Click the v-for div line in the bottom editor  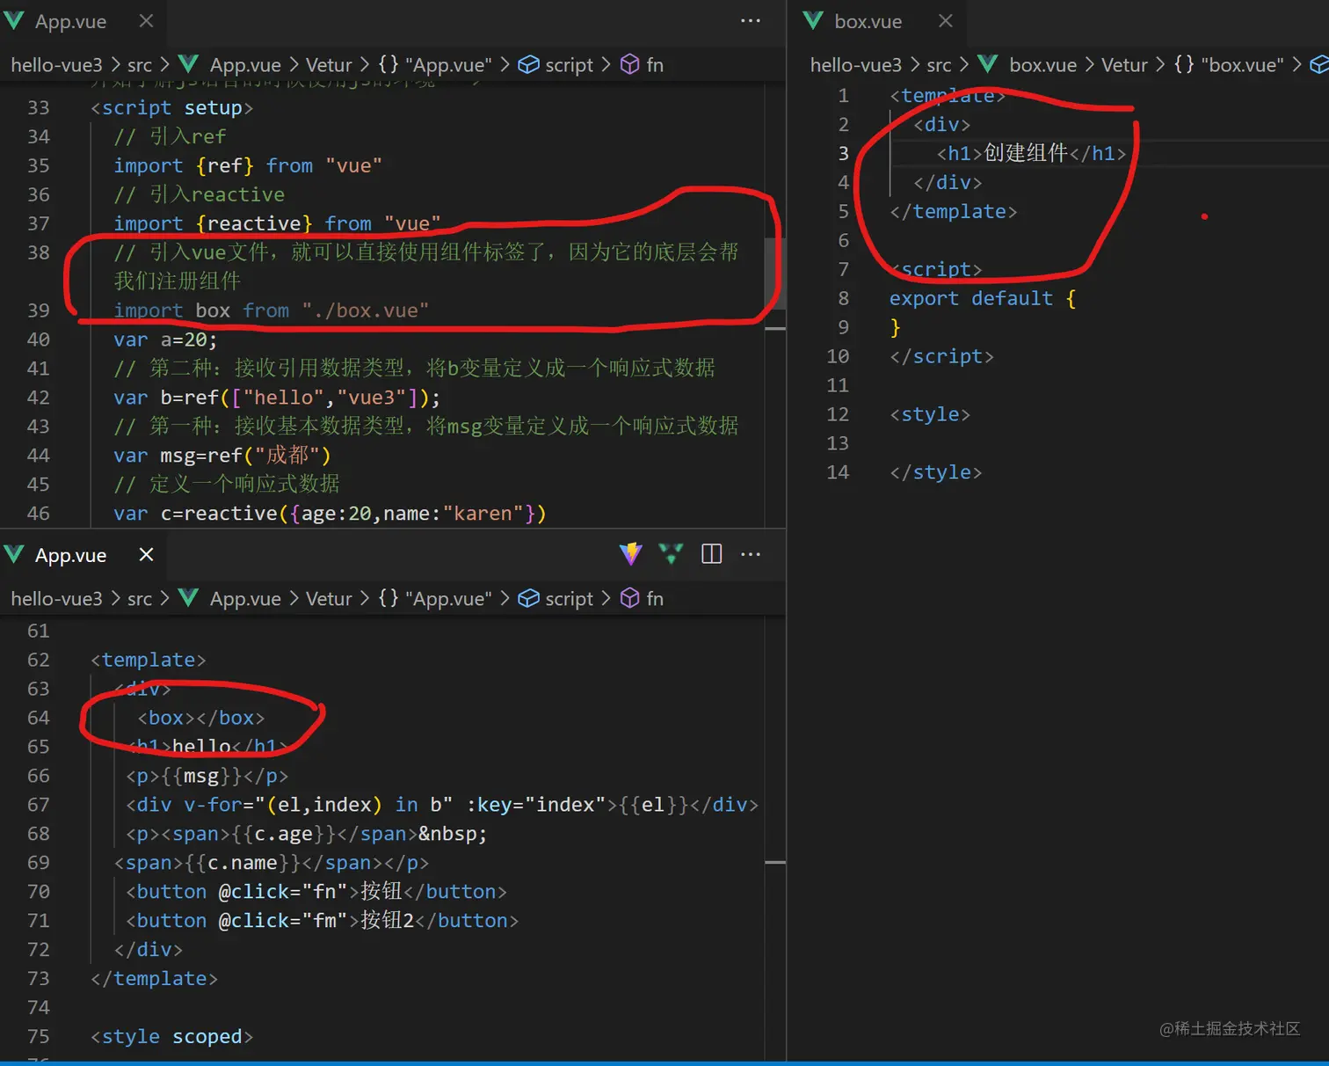(x=442, y=805)
